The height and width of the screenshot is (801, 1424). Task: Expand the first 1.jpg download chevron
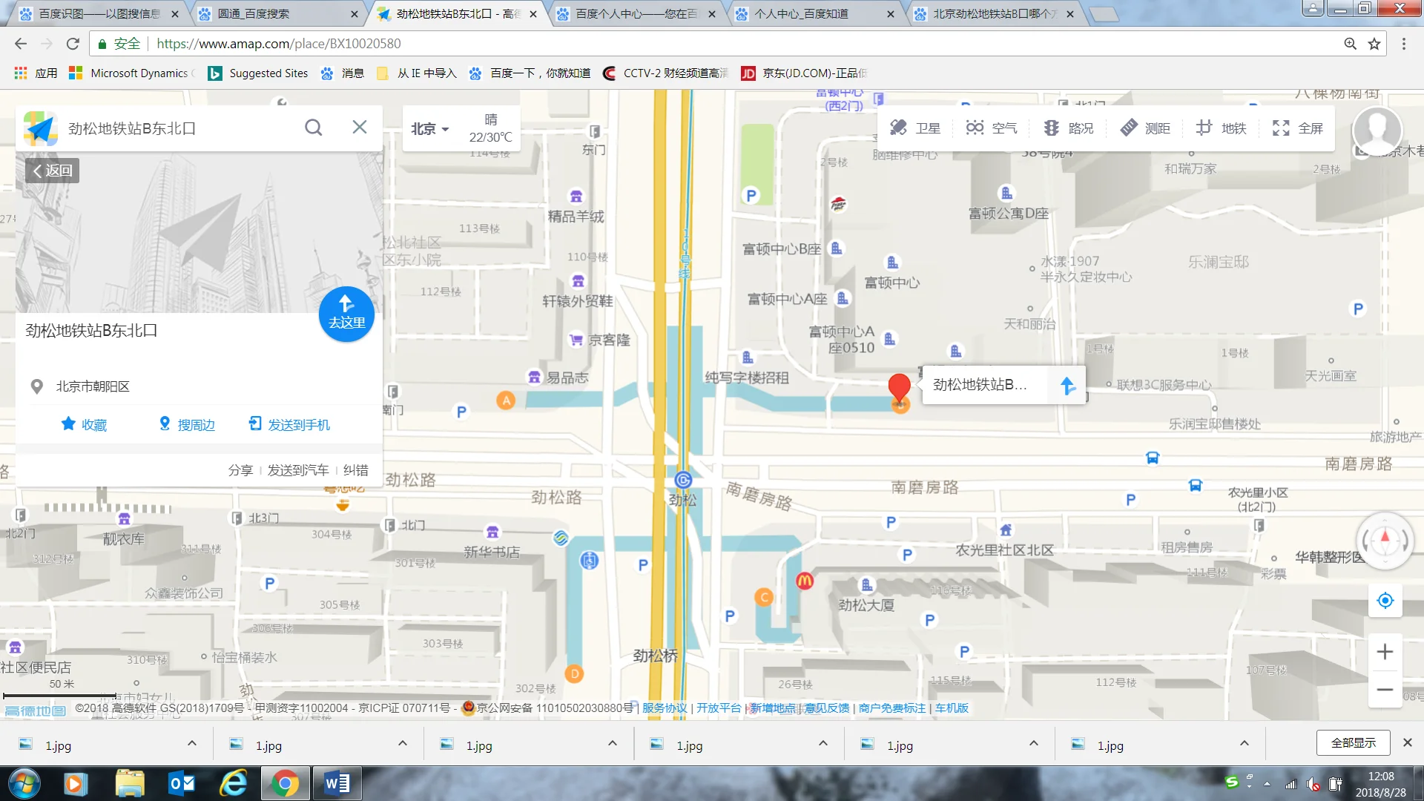tap(191, 743)
